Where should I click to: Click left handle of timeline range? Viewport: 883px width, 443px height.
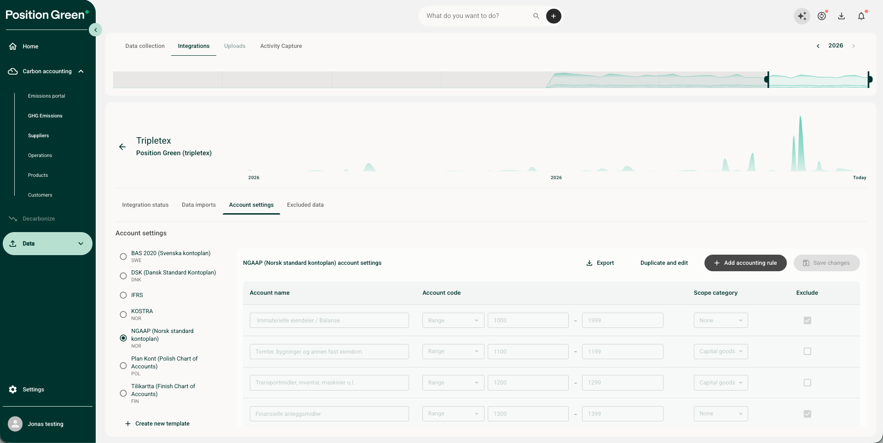point(768,80)
